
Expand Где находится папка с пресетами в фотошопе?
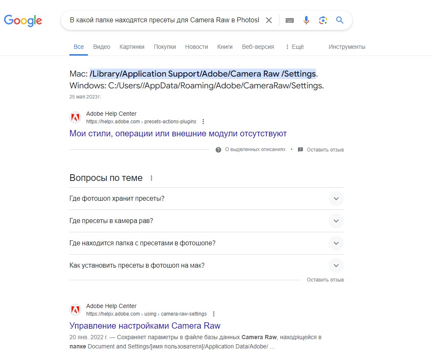pyautogui.click(x=207, y=243)
